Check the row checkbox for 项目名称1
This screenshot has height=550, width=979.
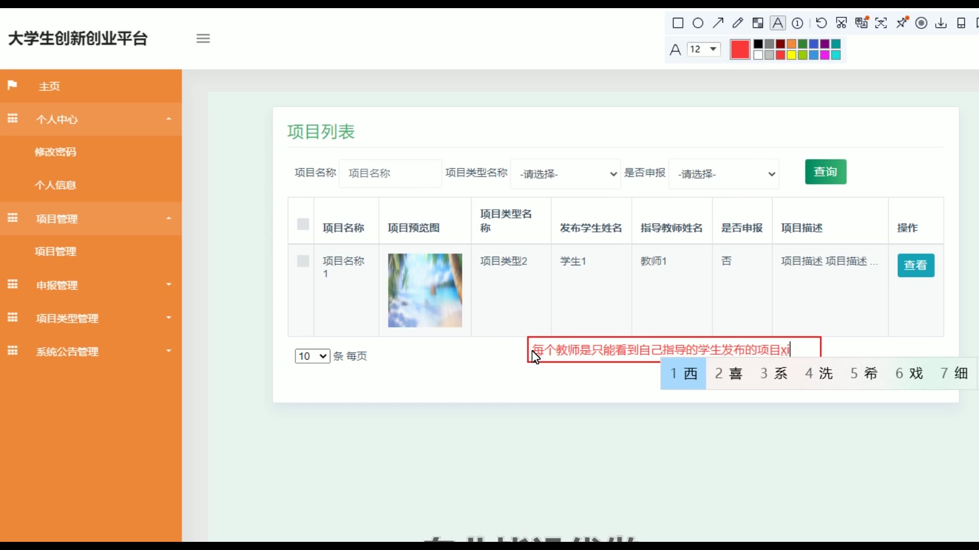coord(303,261)
